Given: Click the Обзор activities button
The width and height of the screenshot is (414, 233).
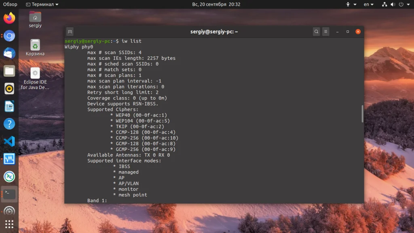Looking at the screenshot, I should coord(10,4).
